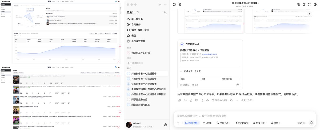The height and width of the screenshot is (130, 320).
Task: Select highlighted chat 抖音创作者中心数据操作
Action: click(147, 73)
